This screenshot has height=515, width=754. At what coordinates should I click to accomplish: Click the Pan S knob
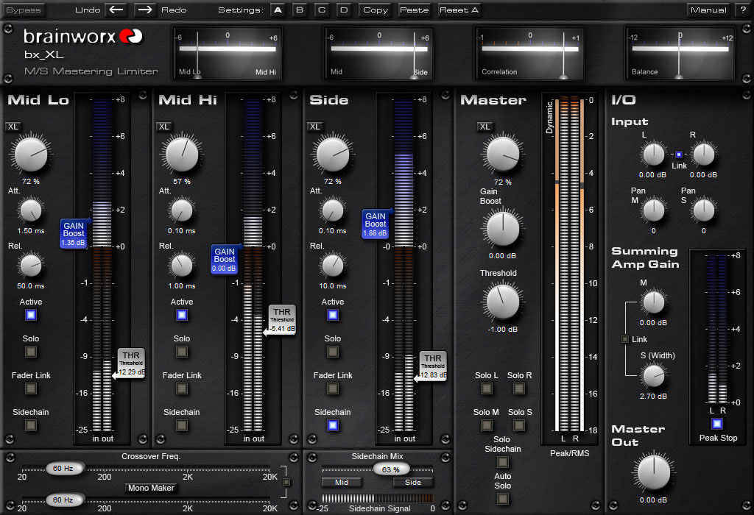tap(703, 210)
